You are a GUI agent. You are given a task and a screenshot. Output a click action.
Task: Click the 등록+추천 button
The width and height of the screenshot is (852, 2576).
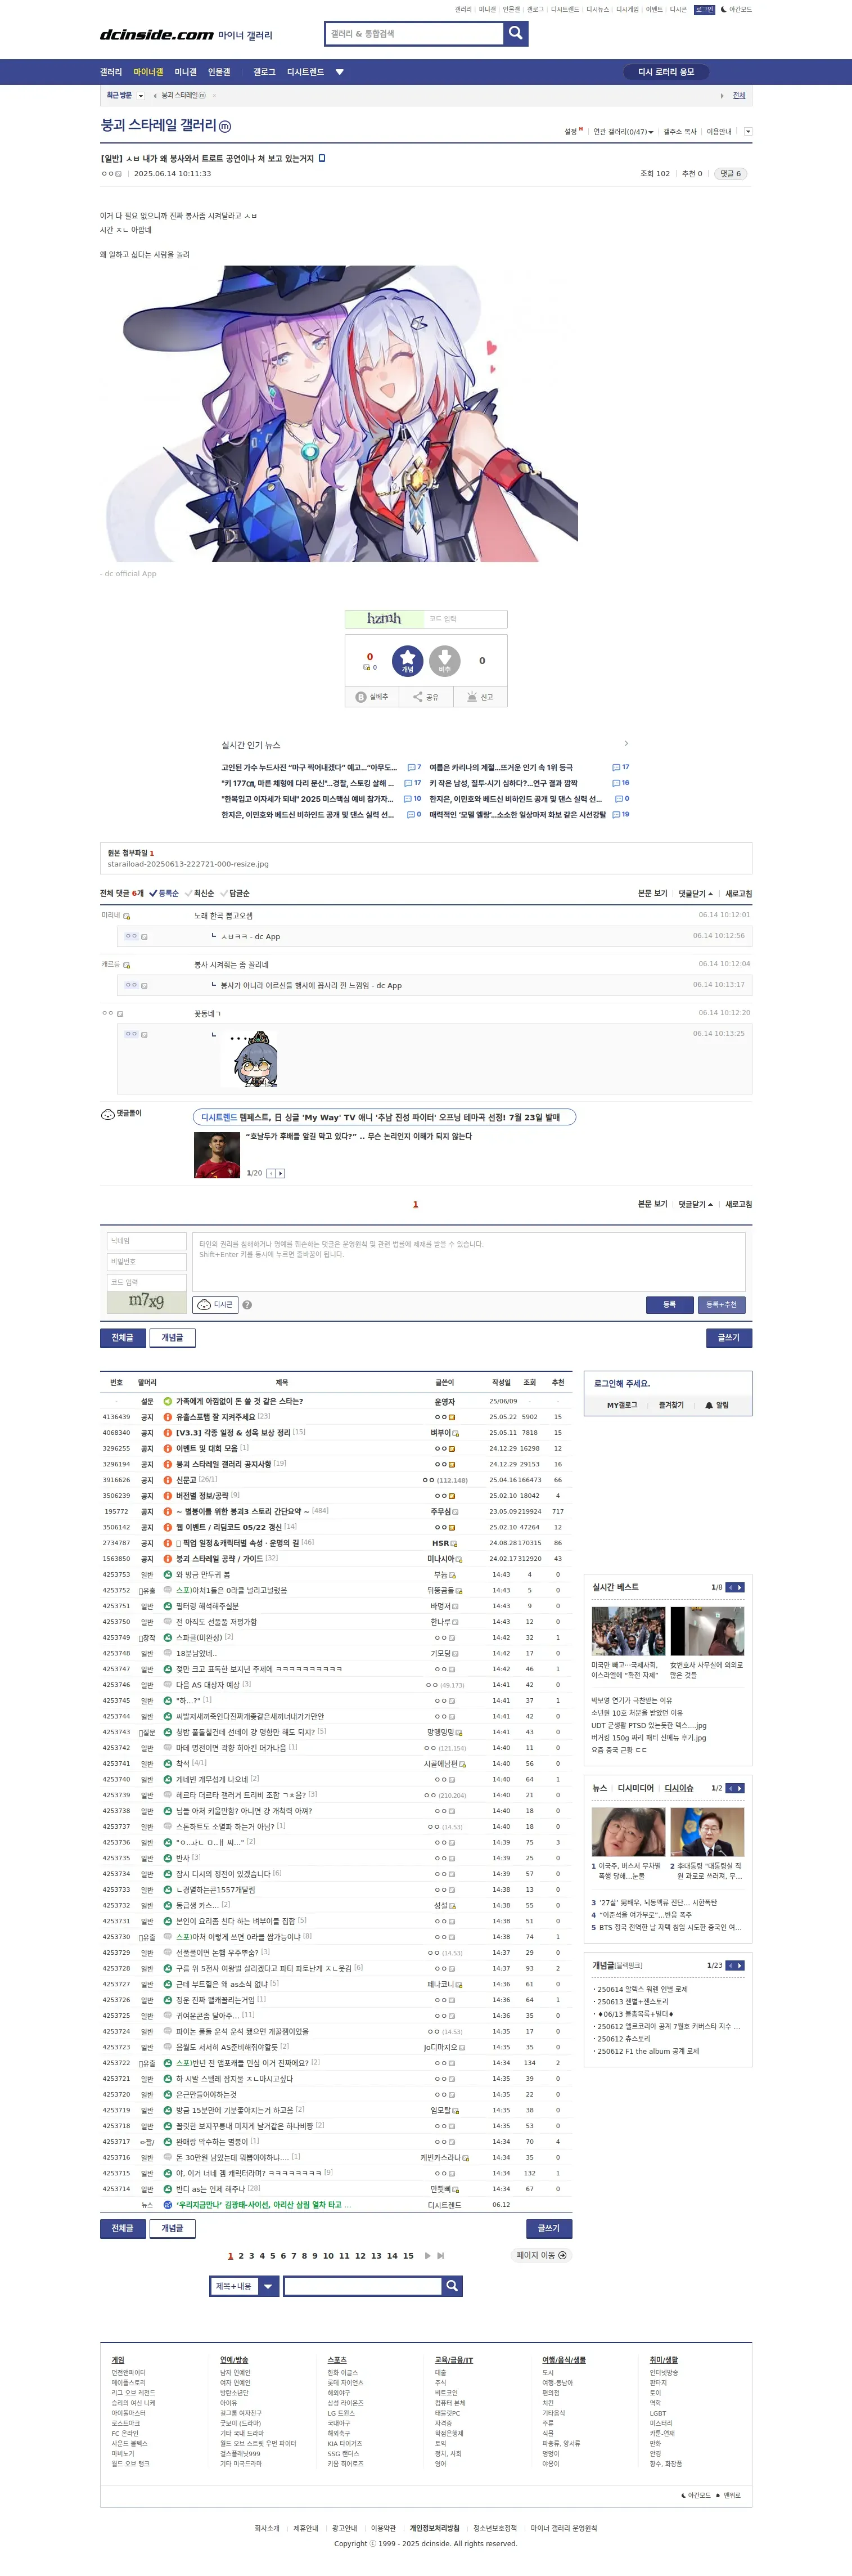[x=721, y=1304]
